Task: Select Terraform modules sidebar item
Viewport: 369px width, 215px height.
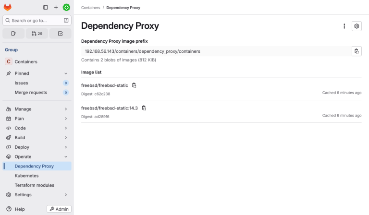Action: point(34,185)
